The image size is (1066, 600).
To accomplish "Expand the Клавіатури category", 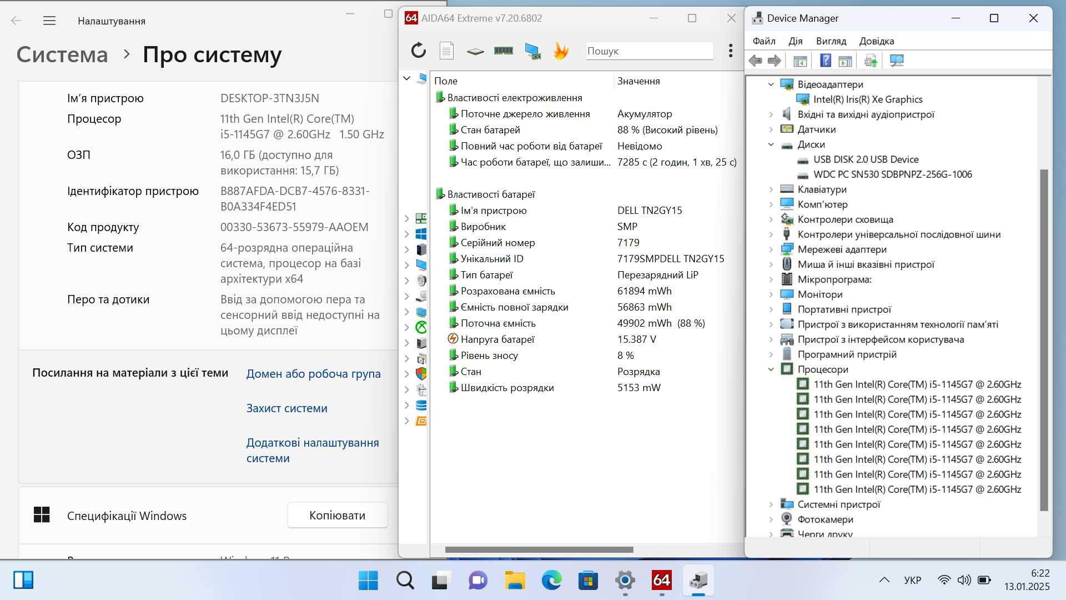I will point(771,189).
